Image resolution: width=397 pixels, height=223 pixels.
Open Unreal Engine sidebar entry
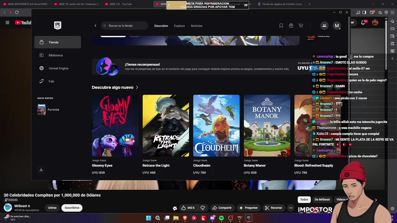coord(58,68)
